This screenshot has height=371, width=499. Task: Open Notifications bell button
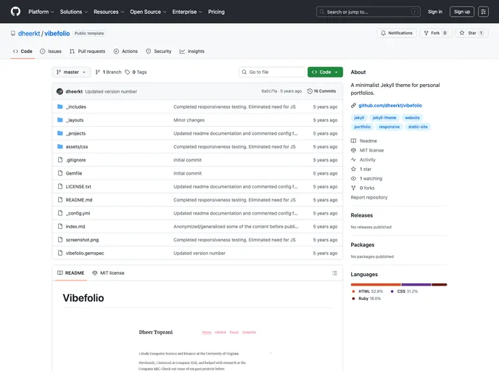point(397,33)
